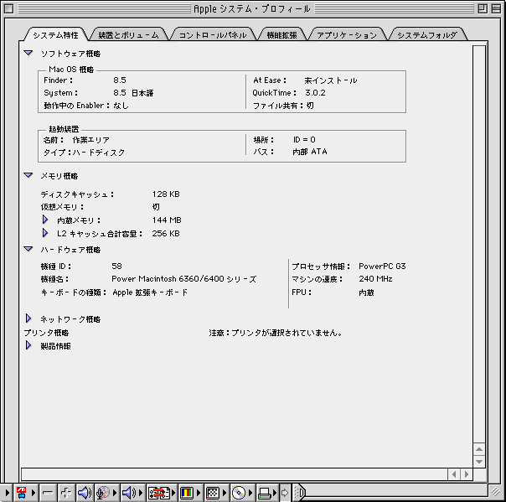Click the speaker icon next to the plus button

85,493
